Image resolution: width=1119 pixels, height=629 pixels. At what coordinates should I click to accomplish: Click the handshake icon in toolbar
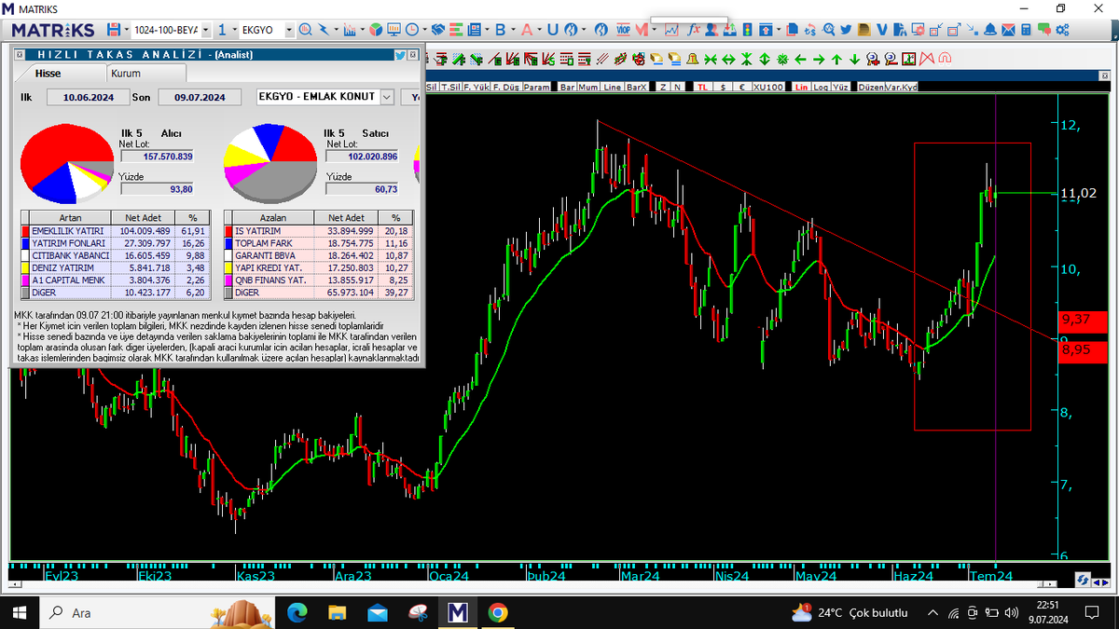437,30
